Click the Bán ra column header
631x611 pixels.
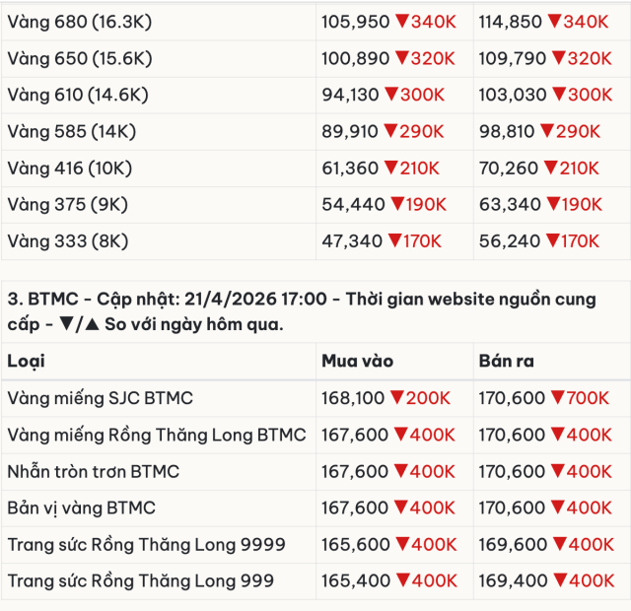click(506, 361)
